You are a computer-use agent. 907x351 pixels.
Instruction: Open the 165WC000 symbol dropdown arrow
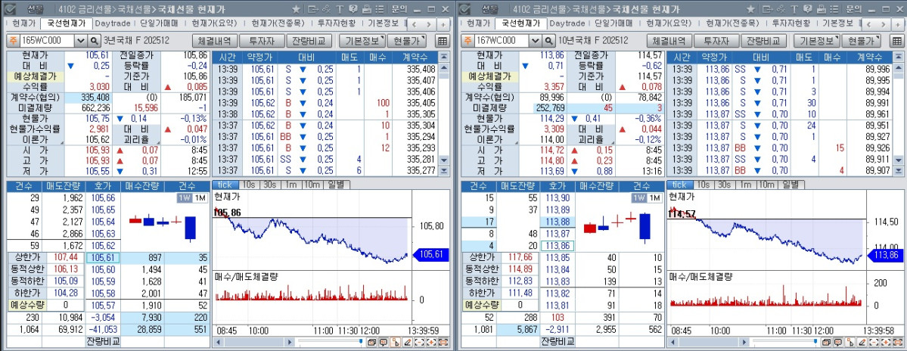coord(80,41)
